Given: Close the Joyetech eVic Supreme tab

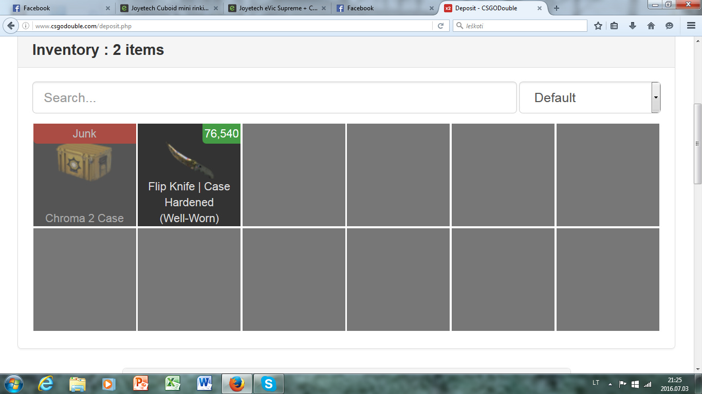Looking at the screenshot, I should coord(324,8).
